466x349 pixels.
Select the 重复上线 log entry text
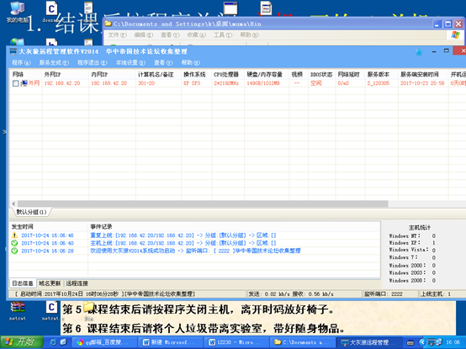(183, 235)
